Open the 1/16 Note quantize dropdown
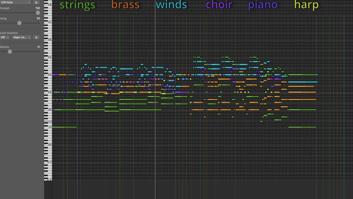 (x=15, y=2)
